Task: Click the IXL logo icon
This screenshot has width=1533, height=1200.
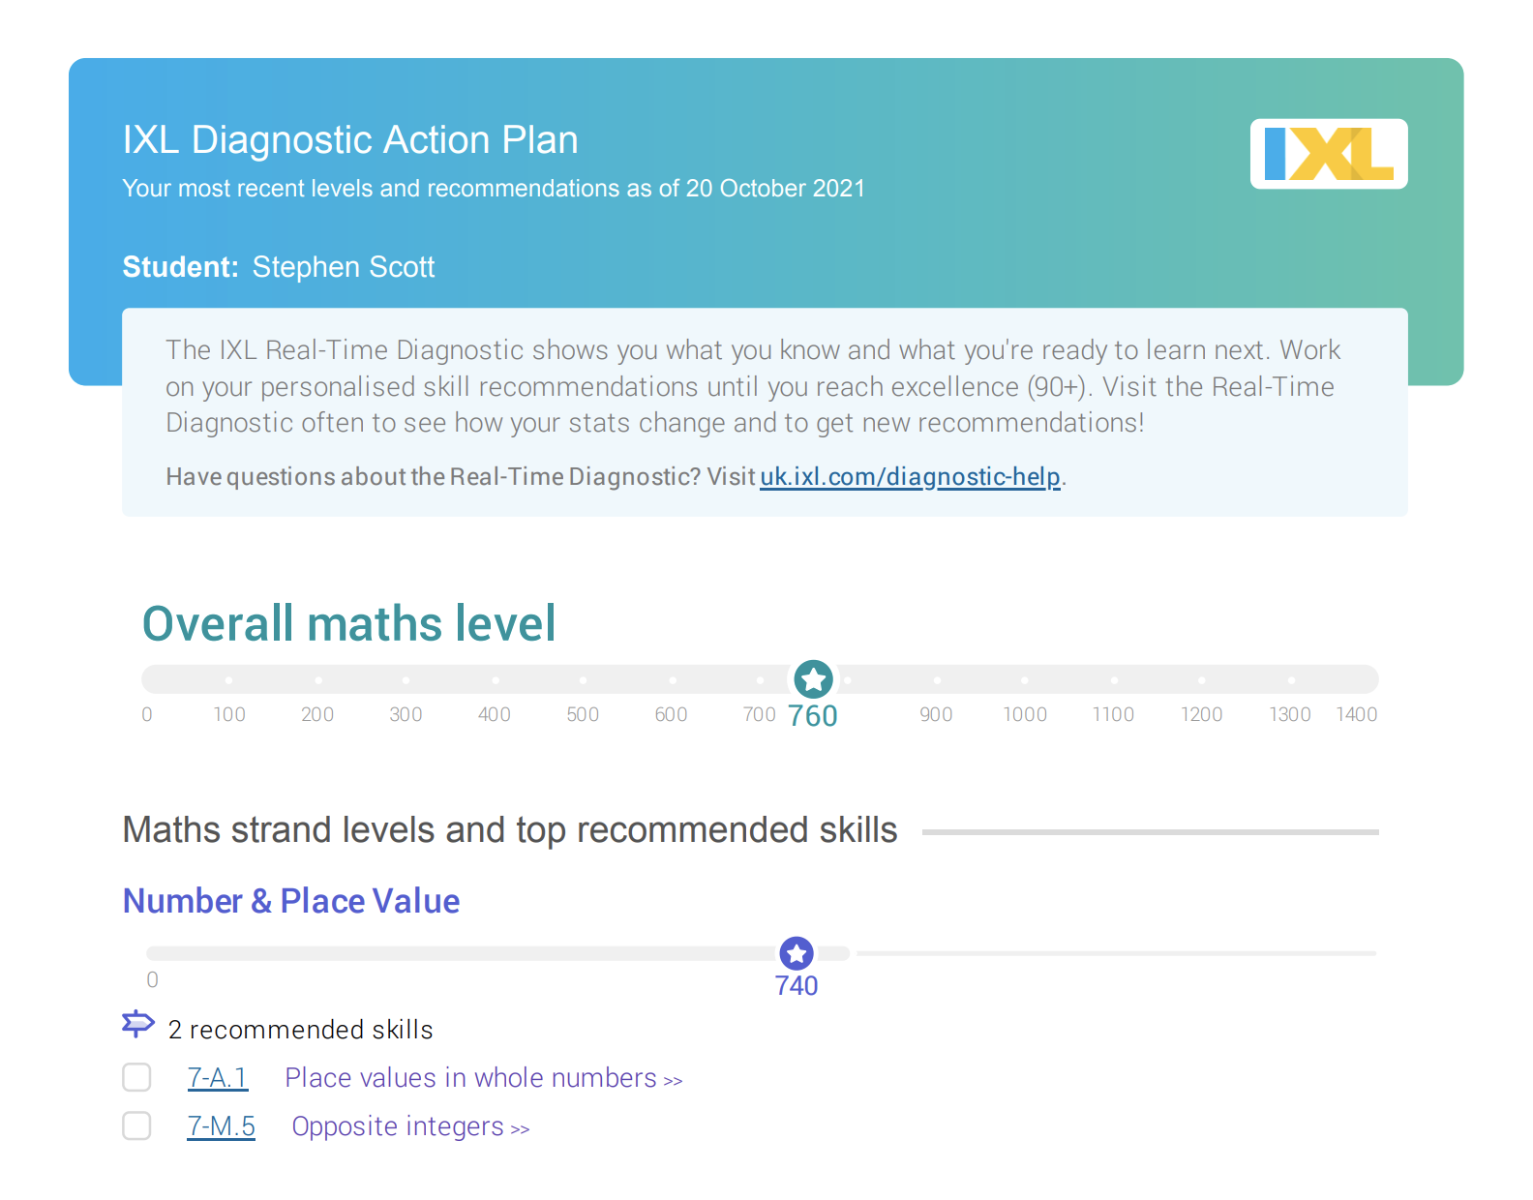Action: (1327, 153)
